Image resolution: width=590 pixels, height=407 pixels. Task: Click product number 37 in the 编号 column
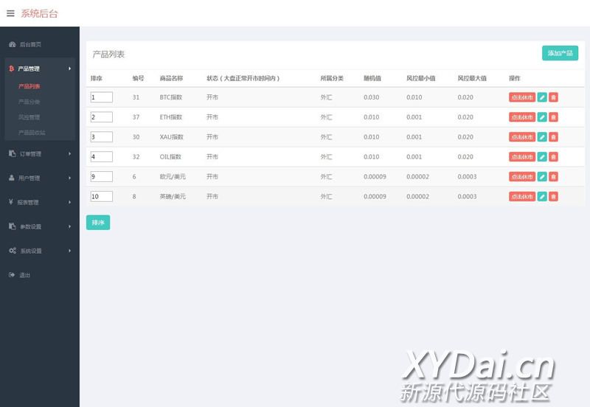[136, 117]
